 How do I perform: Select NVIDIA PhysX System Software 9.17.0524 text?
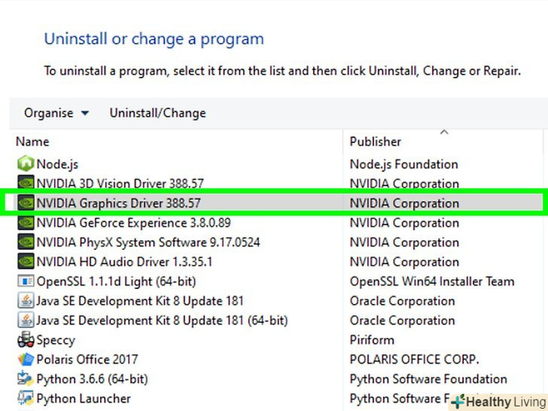pyautogui.click(x=148, y=242)
